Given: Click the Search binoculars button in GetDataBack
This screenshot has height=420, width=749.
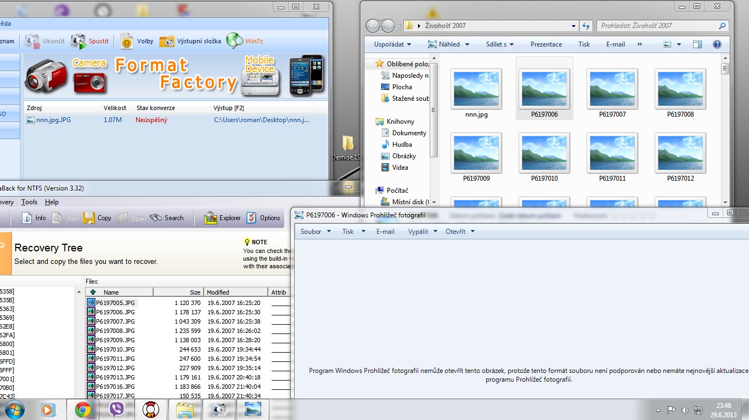Looking at the screenshot, I should (x=167, y=218).
